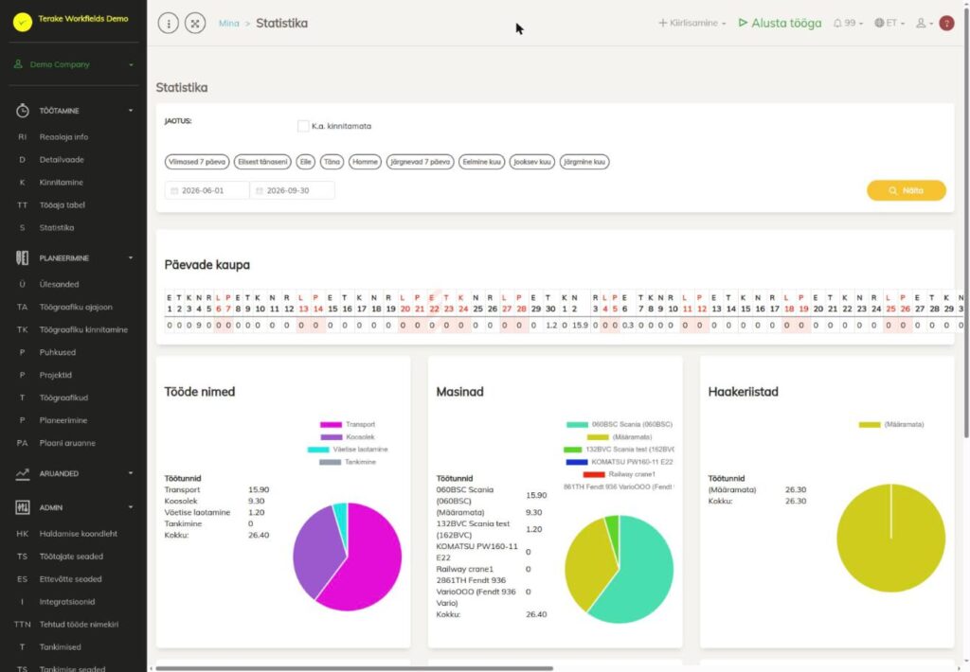The width and height of the screenshot is (970, 672).
Task: Click the 2026-09-30 end date field
Action: [293, 190]
